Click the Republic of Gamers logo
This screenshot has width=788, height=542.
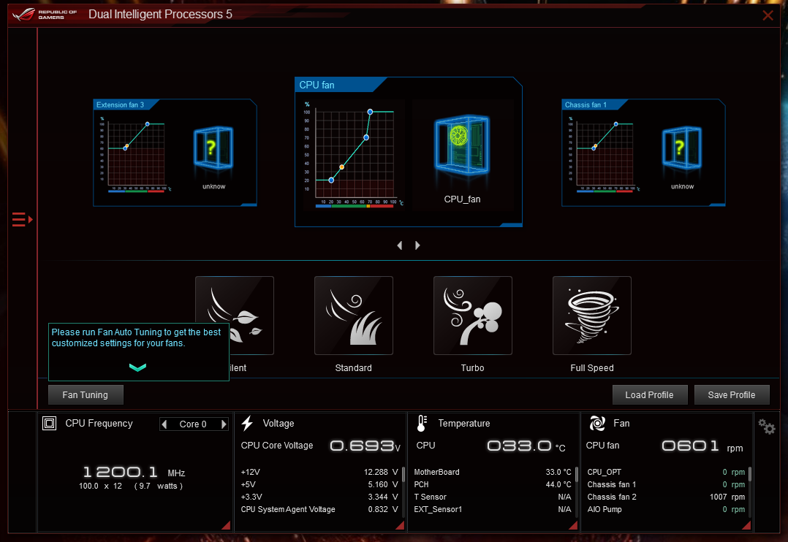point(45,14)
